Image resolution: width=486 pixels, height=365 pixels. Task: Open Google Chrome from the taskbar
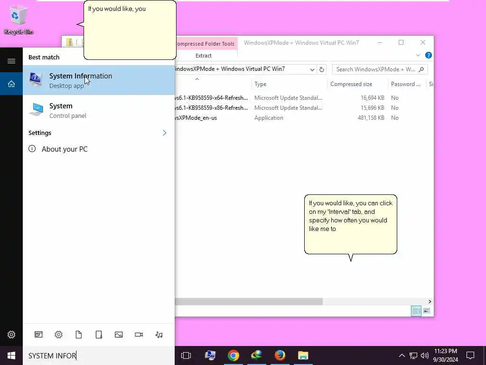click(x=234, y=355)
